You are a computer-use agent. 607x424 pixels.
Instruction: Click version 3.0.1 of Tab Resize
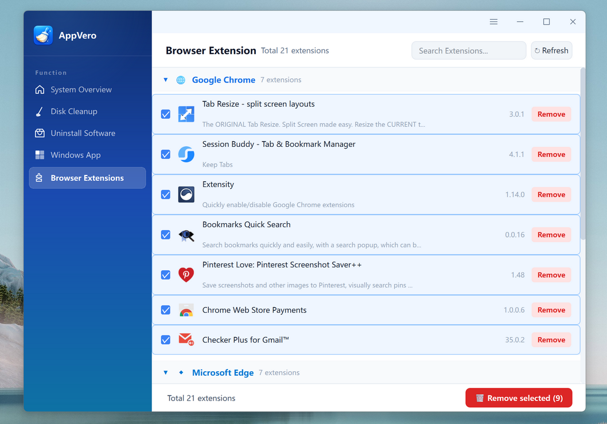516,114
